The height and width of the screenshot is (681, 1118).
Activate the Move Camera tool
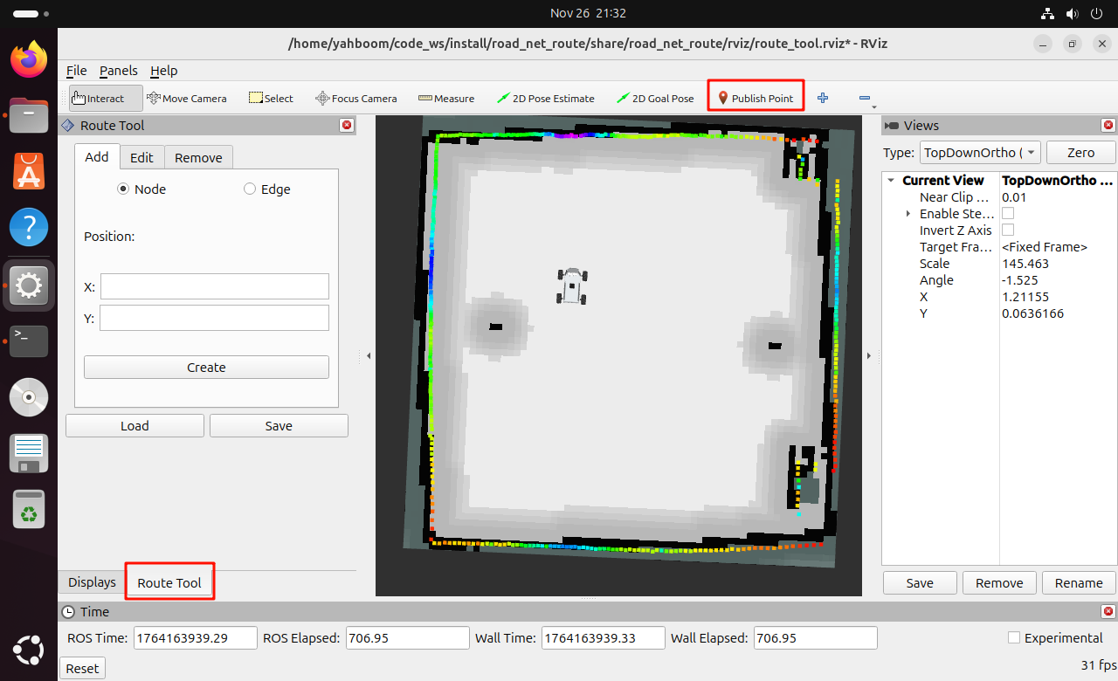click(187, 99)
